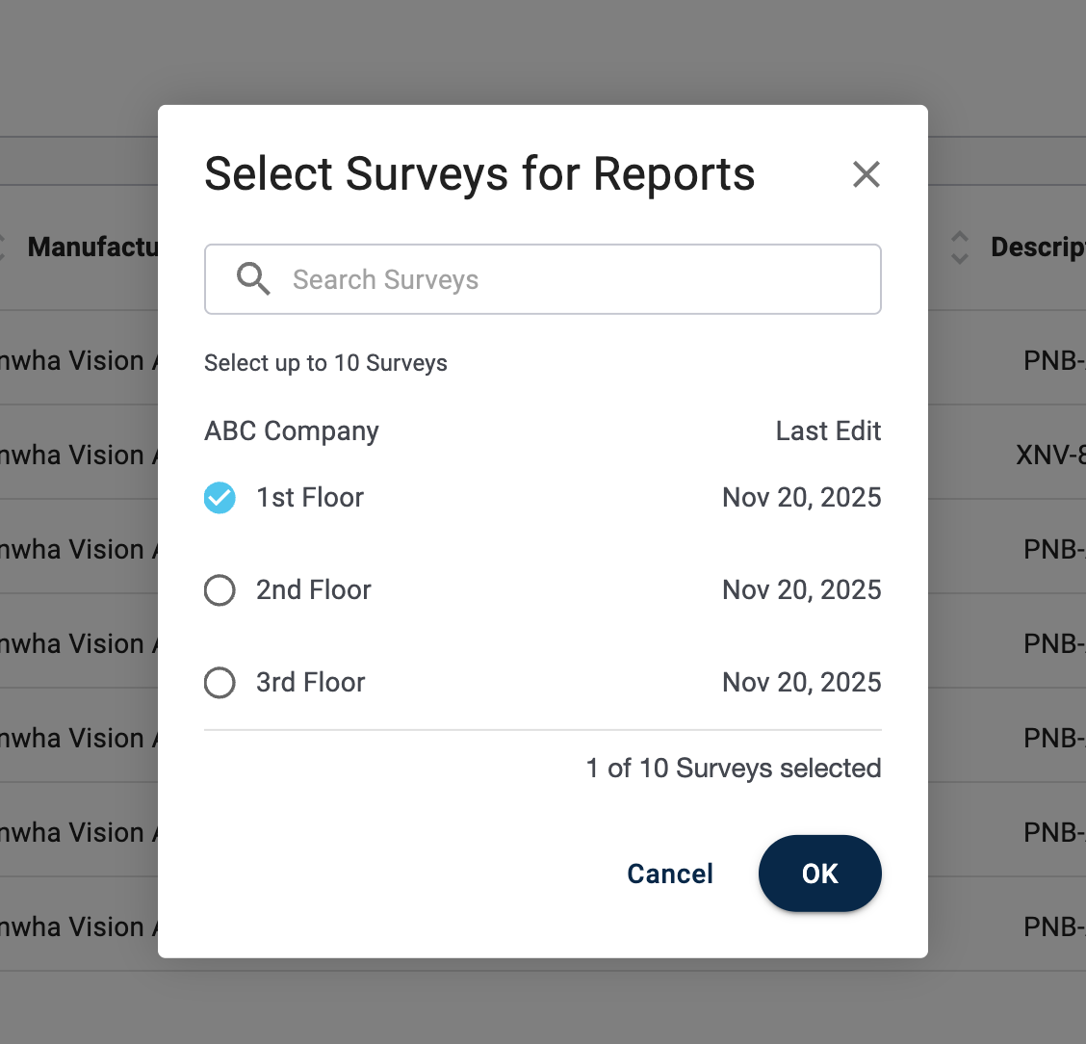The height and width of the screenshot is (1044, 1086).
Task: Select the 2nd Floor survey circle
Action: point(220,590)
